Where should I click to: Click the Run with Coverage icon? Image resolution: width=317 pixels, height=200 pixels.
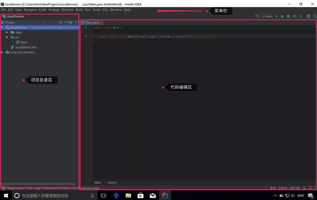click(x=294, y=16)
